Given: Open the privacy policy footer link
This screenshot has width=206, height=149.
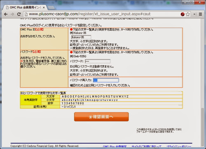Looking at the screenshot, I should (x=179, y=147).
